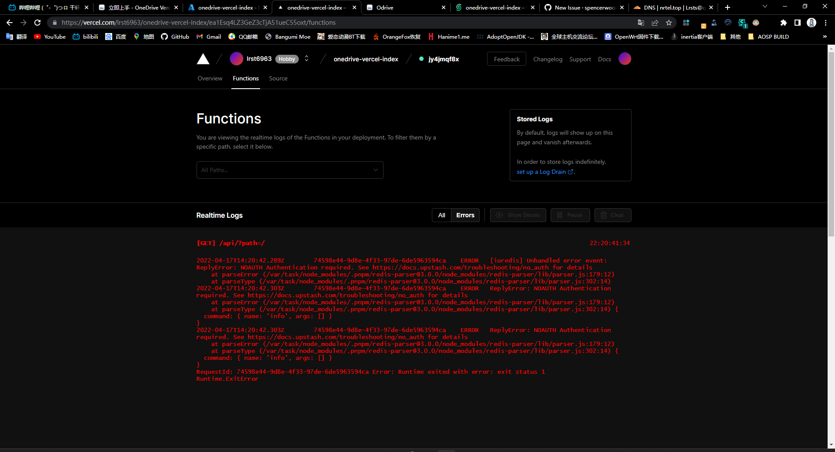Open the Bangumi Moe bookmark
Screen dimensions: 835x452
(287, 37)
